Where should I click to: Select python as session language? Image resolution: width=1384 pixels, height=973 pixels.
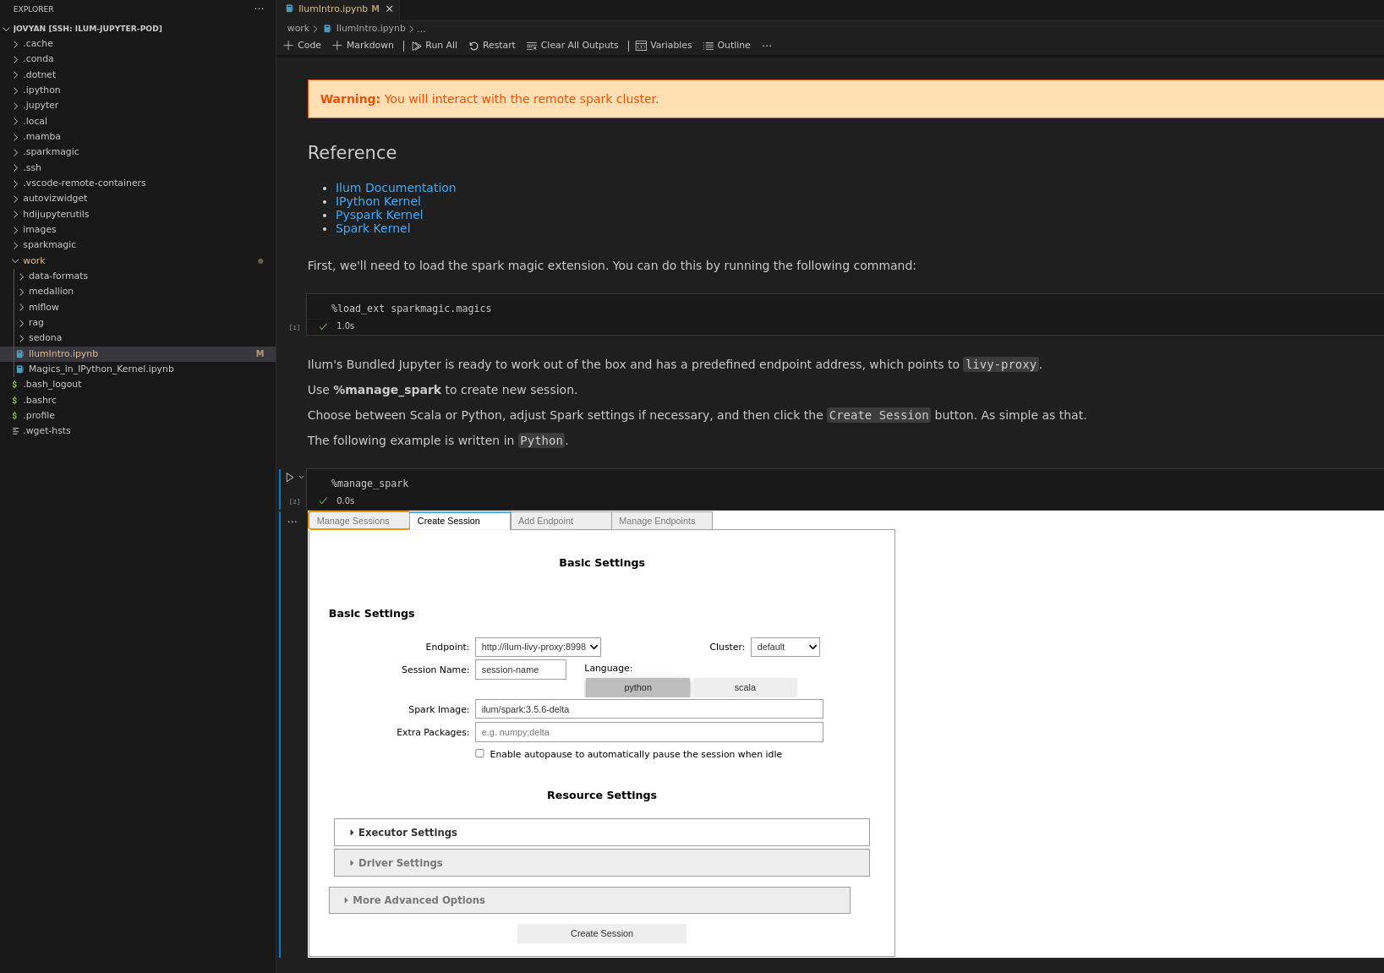(x=637, y=687)
